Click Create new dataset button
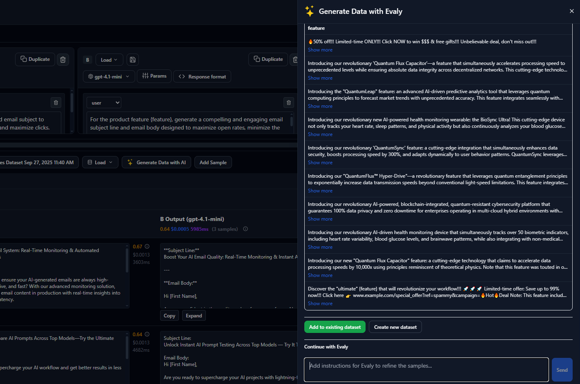Screen dimensions: 580x384 [x=395, y=327]
